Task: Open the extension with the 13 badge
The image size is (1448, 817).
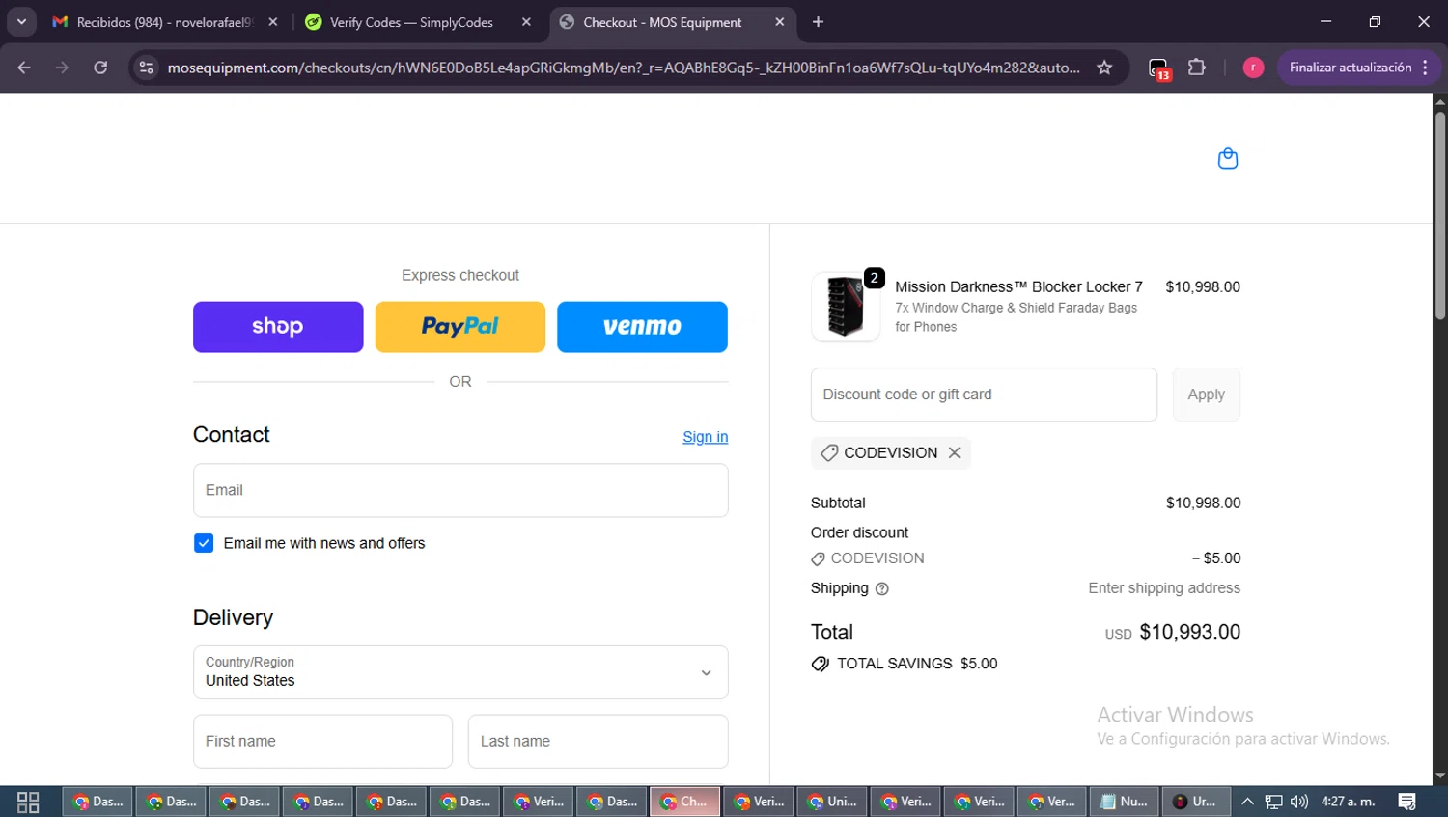Action: (x=1158, y=68)
